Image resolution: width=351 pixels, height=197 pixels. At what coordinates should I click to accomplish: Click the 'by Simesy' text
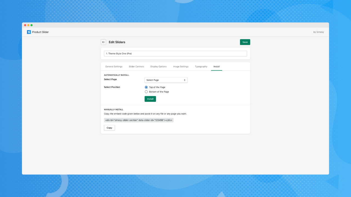[x=319, y=32]
